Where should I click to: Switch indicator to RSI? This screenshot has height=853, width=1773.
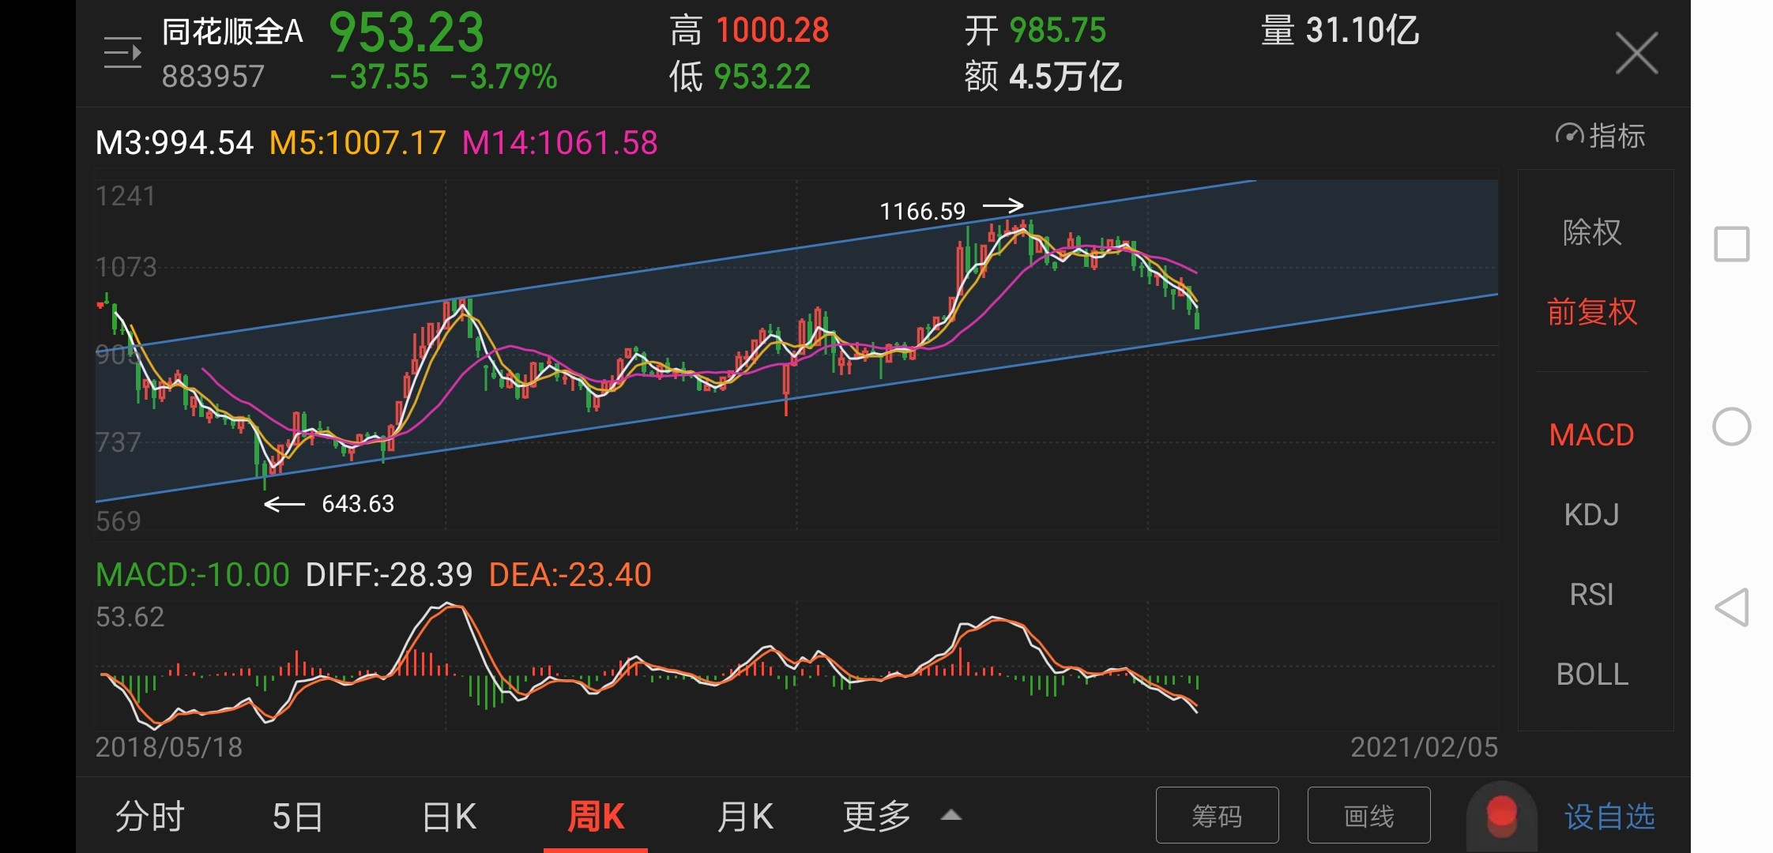[x=1592, y=595]
